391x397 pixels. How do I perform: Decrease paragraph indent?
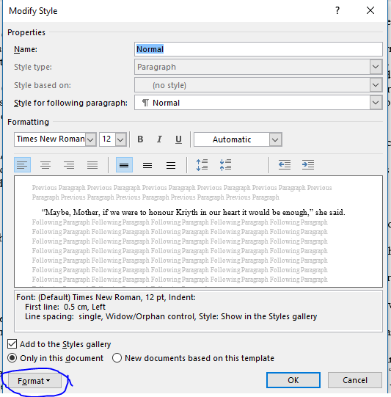[x=285, y=165]
